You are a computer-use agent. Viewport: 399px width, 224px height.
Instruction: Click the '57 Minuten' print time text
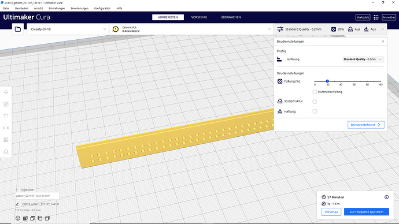(x=335, y=197)
